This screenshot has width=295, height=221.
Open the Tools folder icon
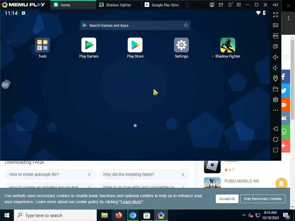pyautogui.click(x=42, y=45)
